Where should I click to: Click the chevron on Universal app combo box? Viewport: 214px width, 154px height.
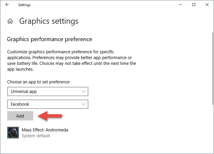[84, 92]
